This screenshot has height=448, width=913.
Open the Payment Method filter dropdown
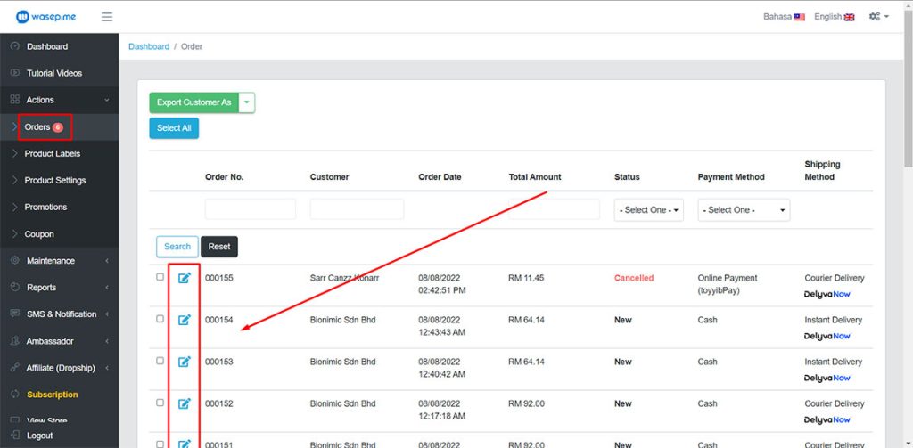pyautogui.click(x=744, y=210)
